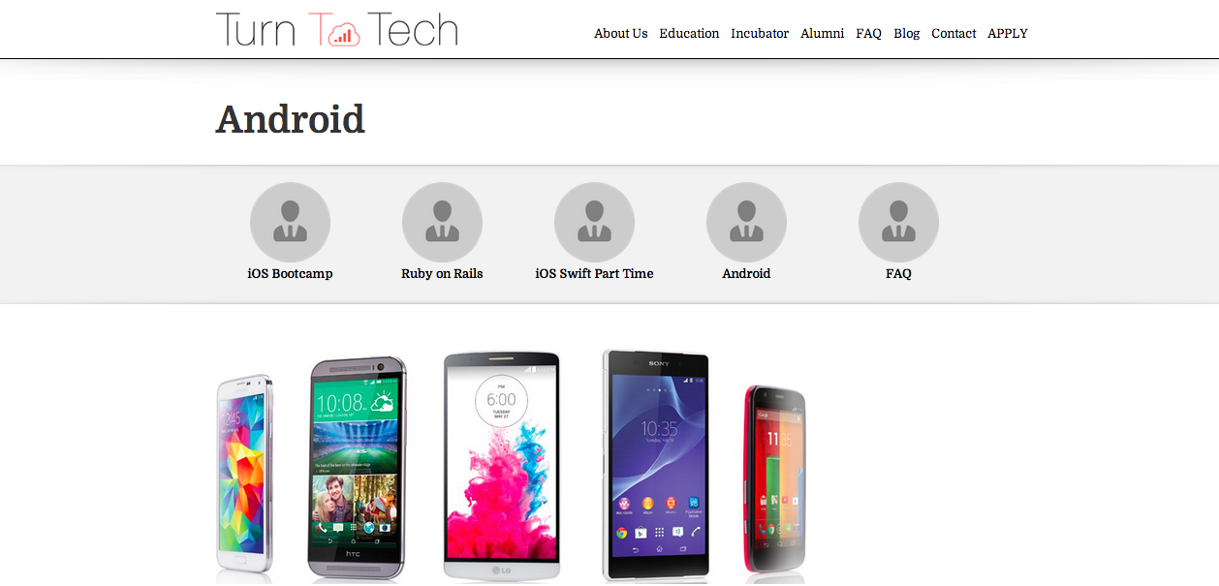Click the Ruby on Rails text label
Viewport: 1219px width, 586px height.
point(442,274)
